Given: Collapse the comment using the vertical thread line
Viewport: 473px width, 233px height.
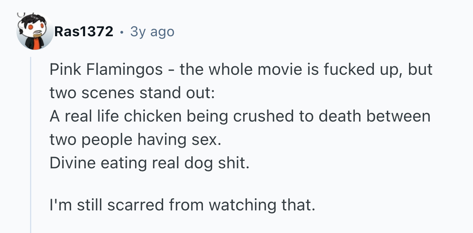Looking at the screenshot, I should [x=31, y=144].
